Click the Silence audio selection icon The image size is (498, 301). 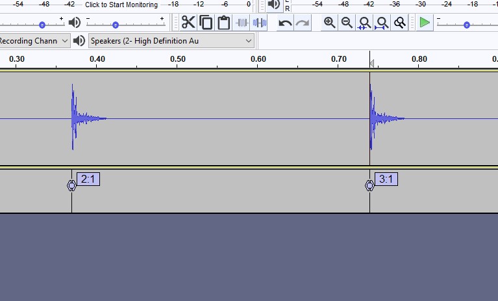[260, 23]
